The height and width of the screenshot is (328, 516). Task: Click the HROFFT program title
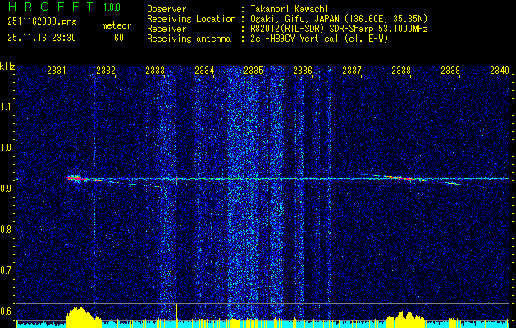[x=51, y=7]
